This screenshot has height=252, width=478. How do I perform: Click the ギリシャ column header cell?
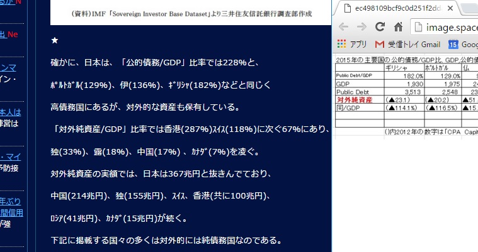[x=404, y=68]
